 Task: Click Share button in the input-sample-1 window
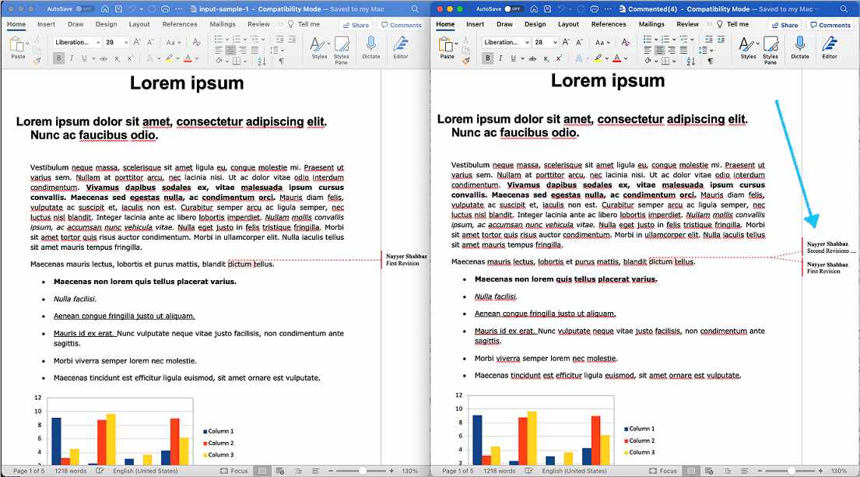[356, 25]
